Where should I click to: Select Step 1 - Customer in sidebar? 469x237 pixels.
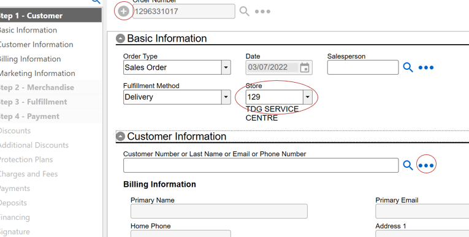point(50,15)
